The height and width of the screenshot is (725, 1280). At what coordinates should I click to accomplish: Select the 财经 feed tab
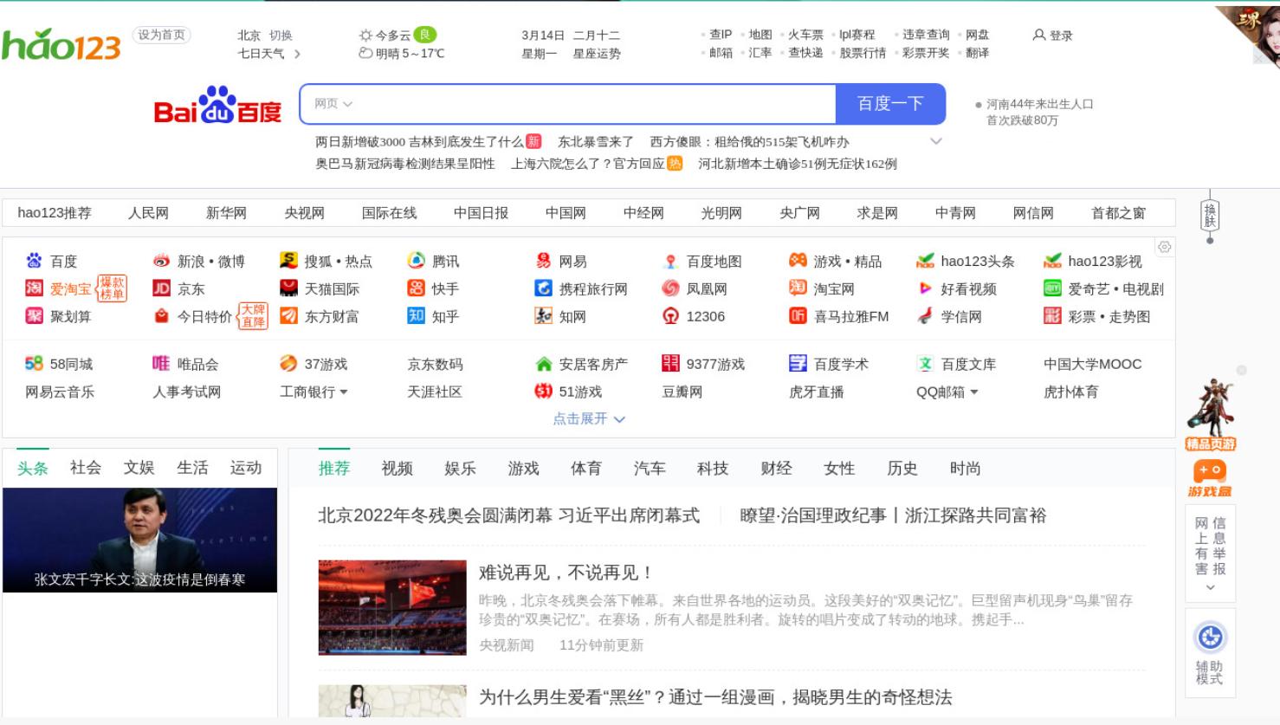(776, 469)
